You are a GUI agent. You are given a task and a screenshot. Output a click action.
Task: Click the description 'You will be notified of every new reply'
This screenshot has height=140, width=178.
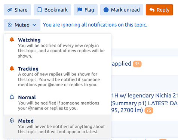(61, 51)
